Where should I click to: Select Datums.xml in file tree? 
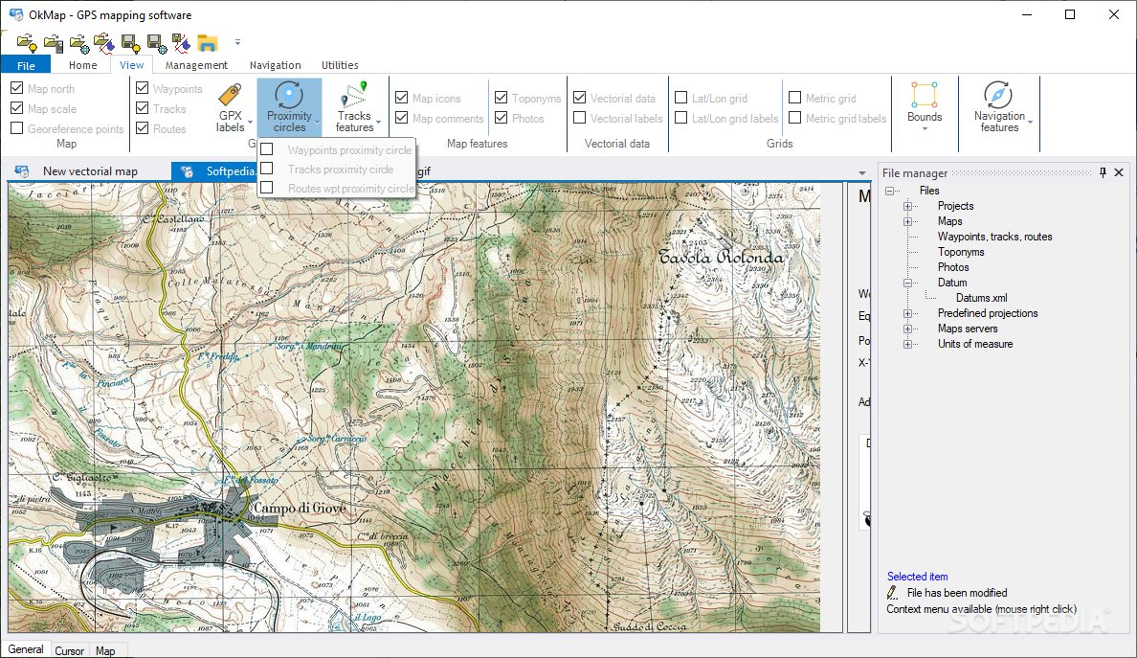[x=981, y=298]
